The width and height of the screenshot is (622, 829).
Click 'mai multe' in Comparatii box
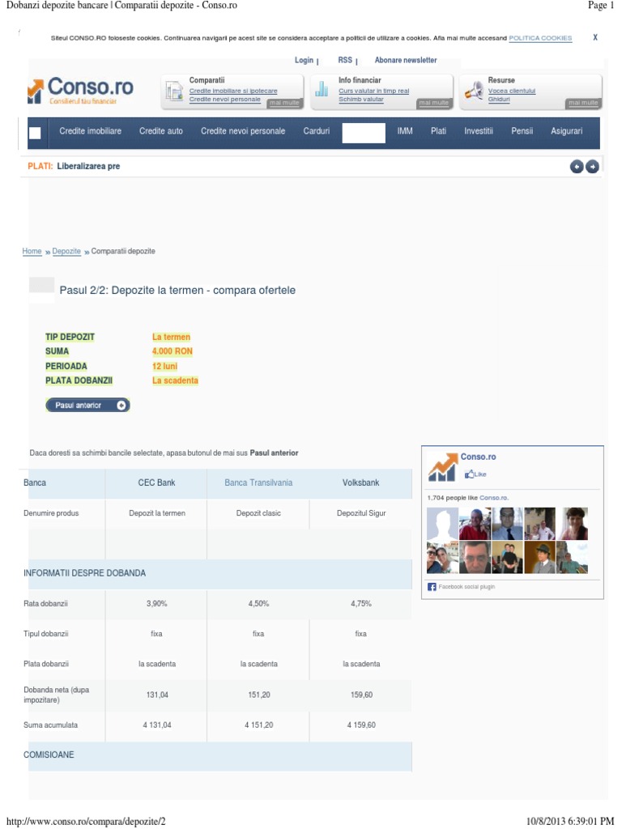[x=284, y=103]
